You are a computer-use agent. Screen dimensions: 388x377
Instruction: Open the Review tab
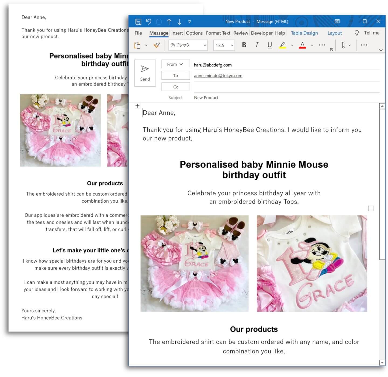pos(241,33)
